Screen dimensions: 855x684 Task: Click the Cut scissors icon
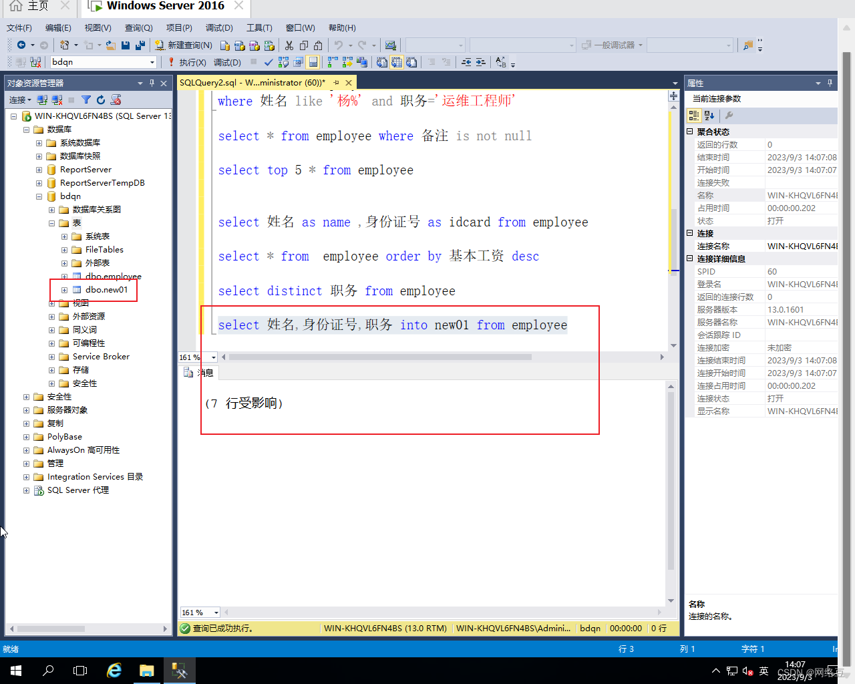(x=289, y=45)
